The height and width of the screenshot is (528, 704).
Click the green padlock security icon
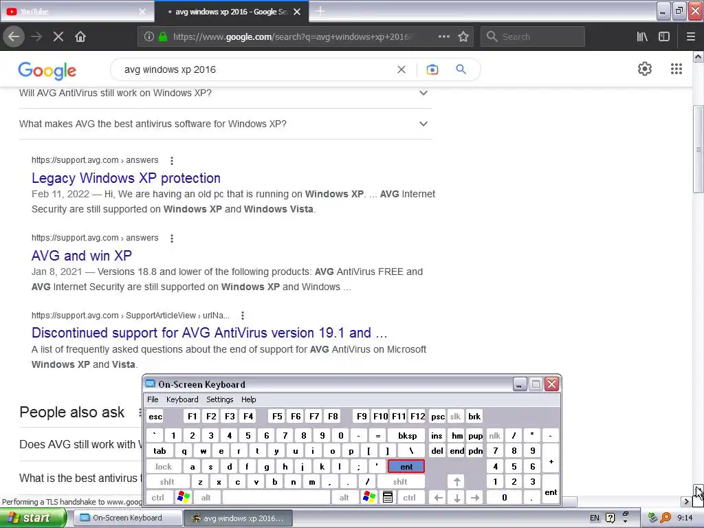[163, 37]
